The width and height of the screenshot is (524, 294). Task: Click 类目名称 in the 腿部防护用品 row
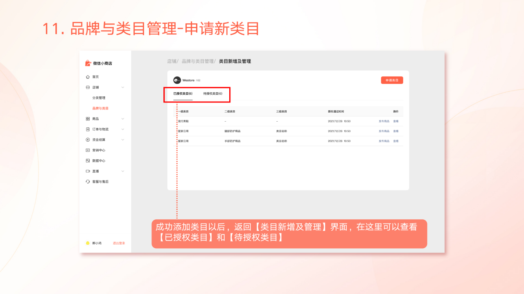(x=282, y=131)
